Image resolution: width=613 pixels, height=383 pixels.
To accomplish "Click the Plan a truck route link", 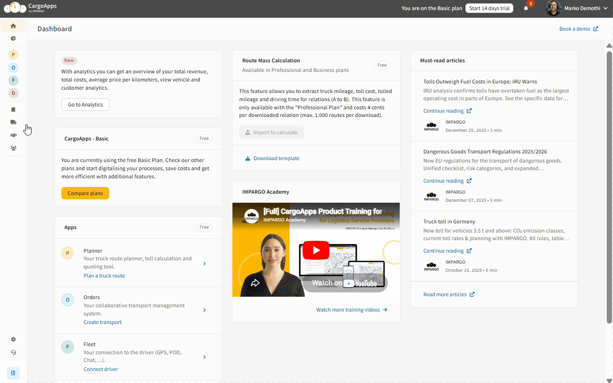I will 104,276.
